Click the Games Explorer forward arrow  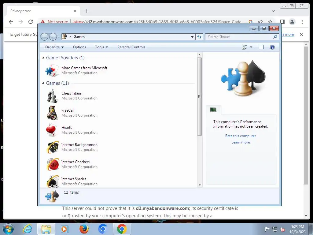[x=53, y=37]
